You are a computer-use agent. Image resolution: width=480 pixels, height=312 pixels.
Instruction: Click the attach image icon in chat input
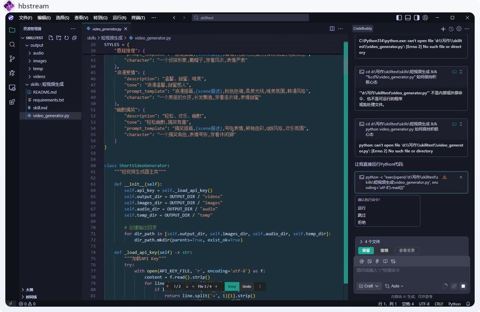369,261
